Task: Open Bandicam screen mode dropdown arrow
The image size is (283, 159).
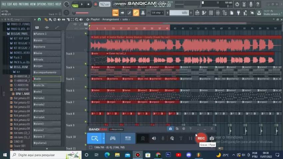Action: [x=104, y=138]
